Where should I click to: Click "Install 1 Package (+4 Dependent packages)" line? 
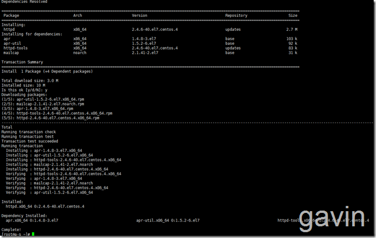(47, 72)
